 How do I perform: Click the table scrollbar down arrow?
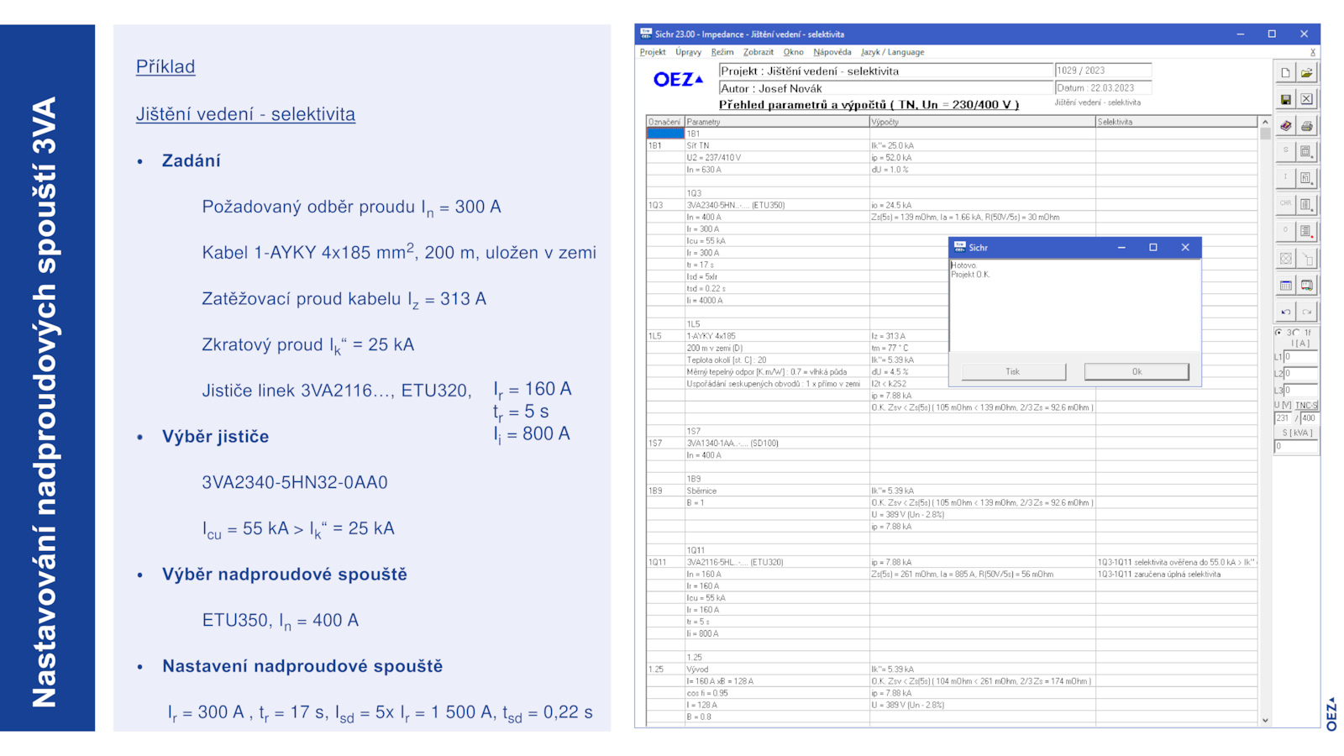[1265, 720]
